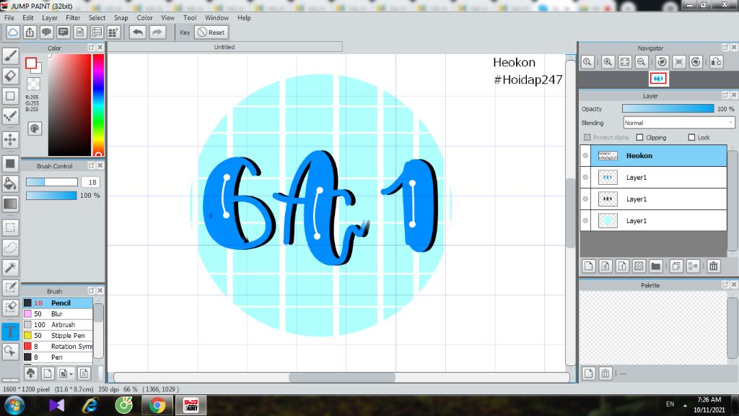Click the foreground color swatch
Viewport: 739px width, 416px height.
(x=31, y=64)
